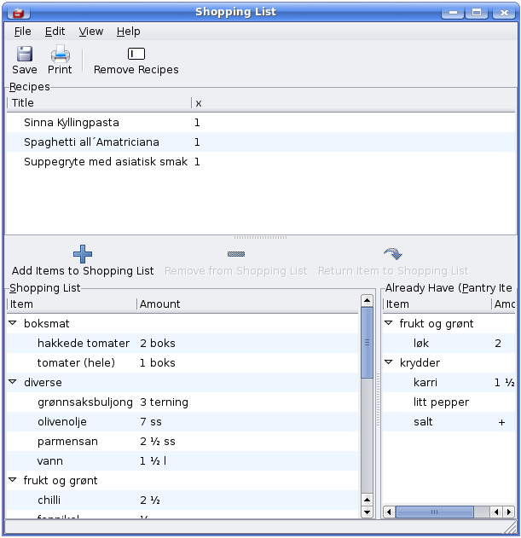Click the shopping list vertical scrollbar down arrow
Screen dimensions: 521x538
tap(367, 512)
